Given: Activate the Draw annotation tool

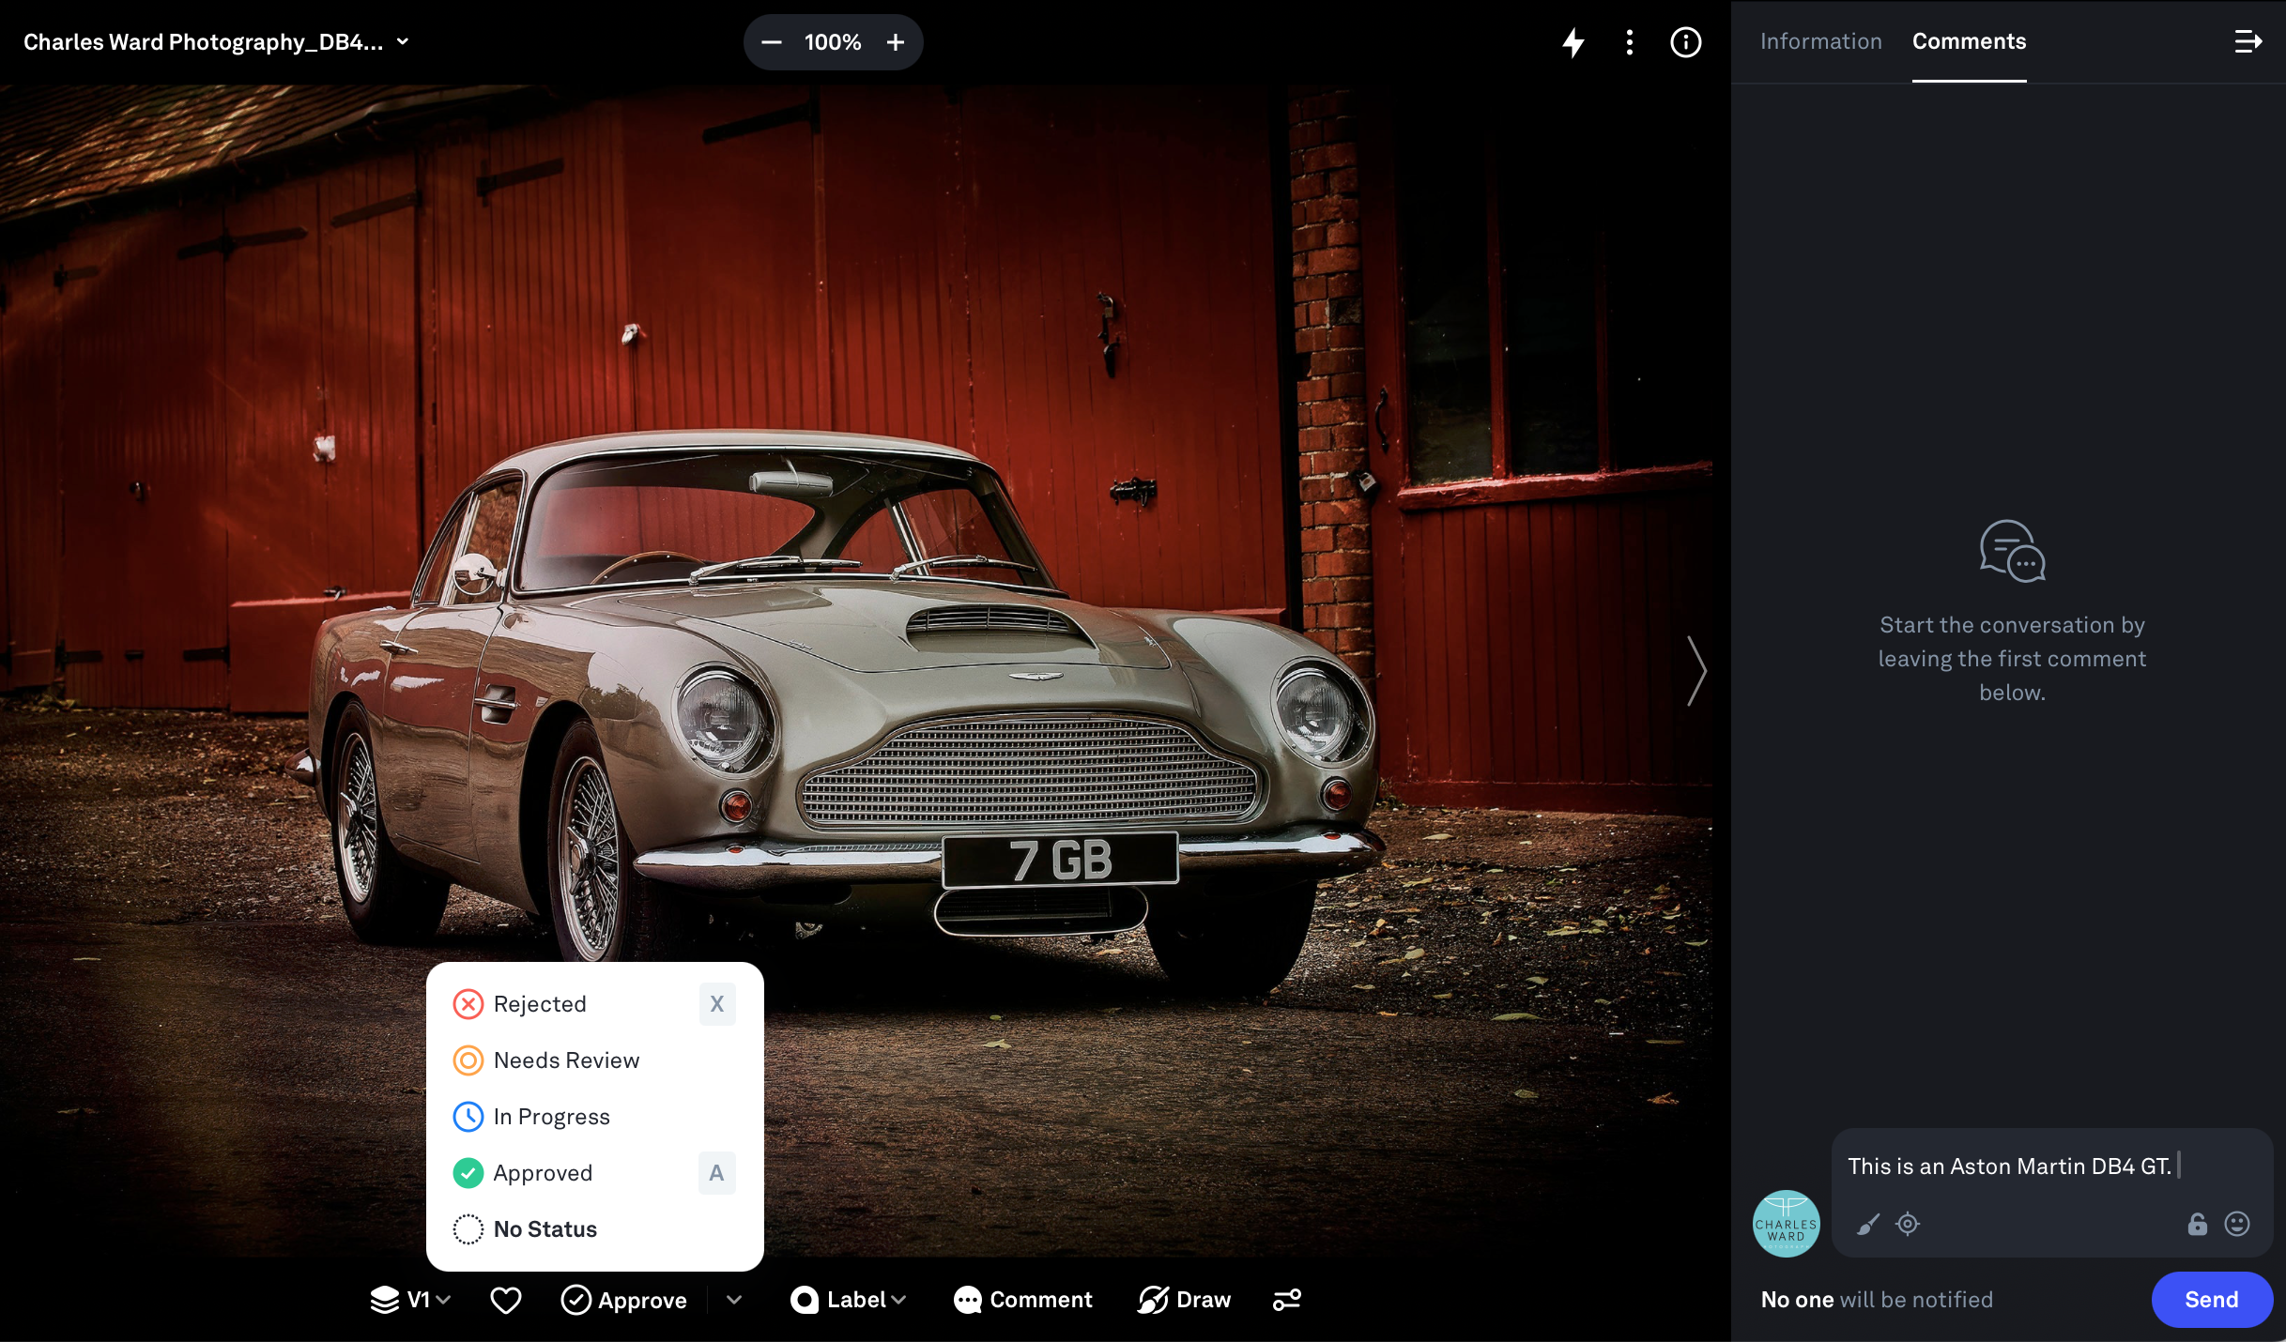Looking at the screenshot, I should point(1185,1300).
